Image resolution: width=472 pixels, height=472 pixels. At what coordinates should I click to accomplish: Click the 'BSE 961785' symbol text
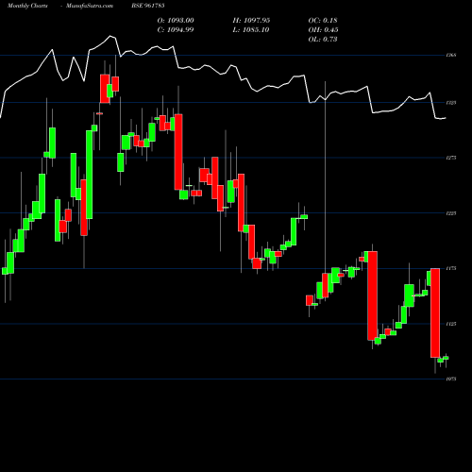pos(148,6)
